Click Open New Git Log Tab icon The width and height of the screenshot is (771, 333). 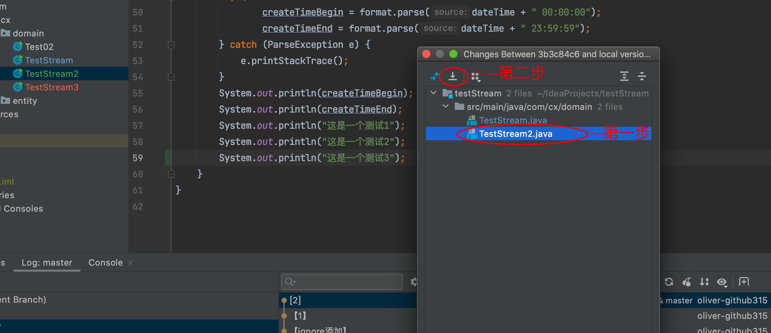[744, 281]
